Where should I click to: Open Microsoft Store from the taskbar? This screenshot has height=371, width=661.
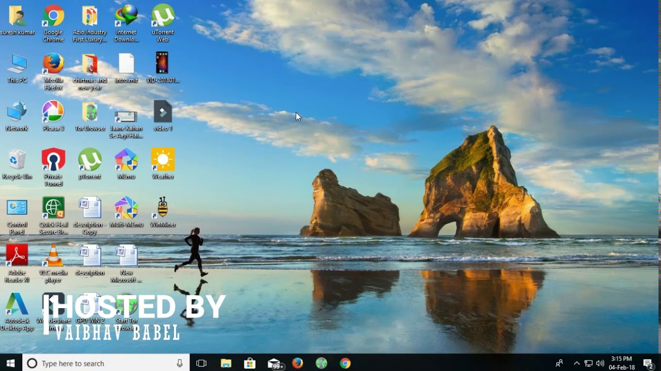249,363
